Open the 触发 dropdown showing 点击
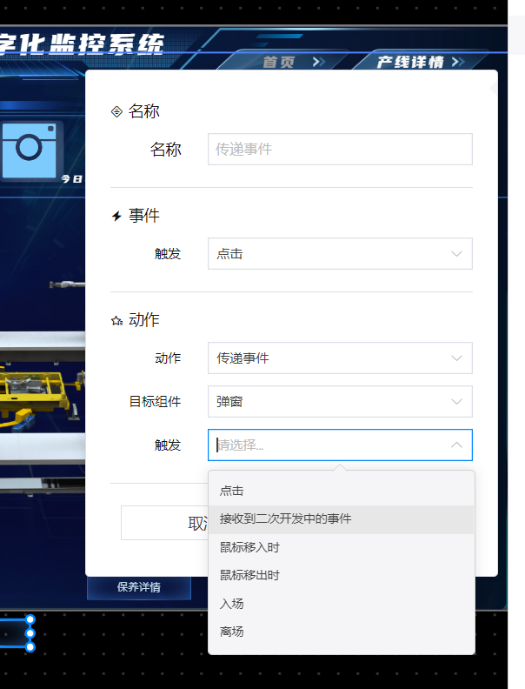 340,253
